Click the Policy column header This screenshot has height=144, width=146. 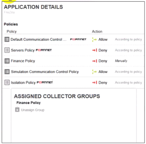11,31
